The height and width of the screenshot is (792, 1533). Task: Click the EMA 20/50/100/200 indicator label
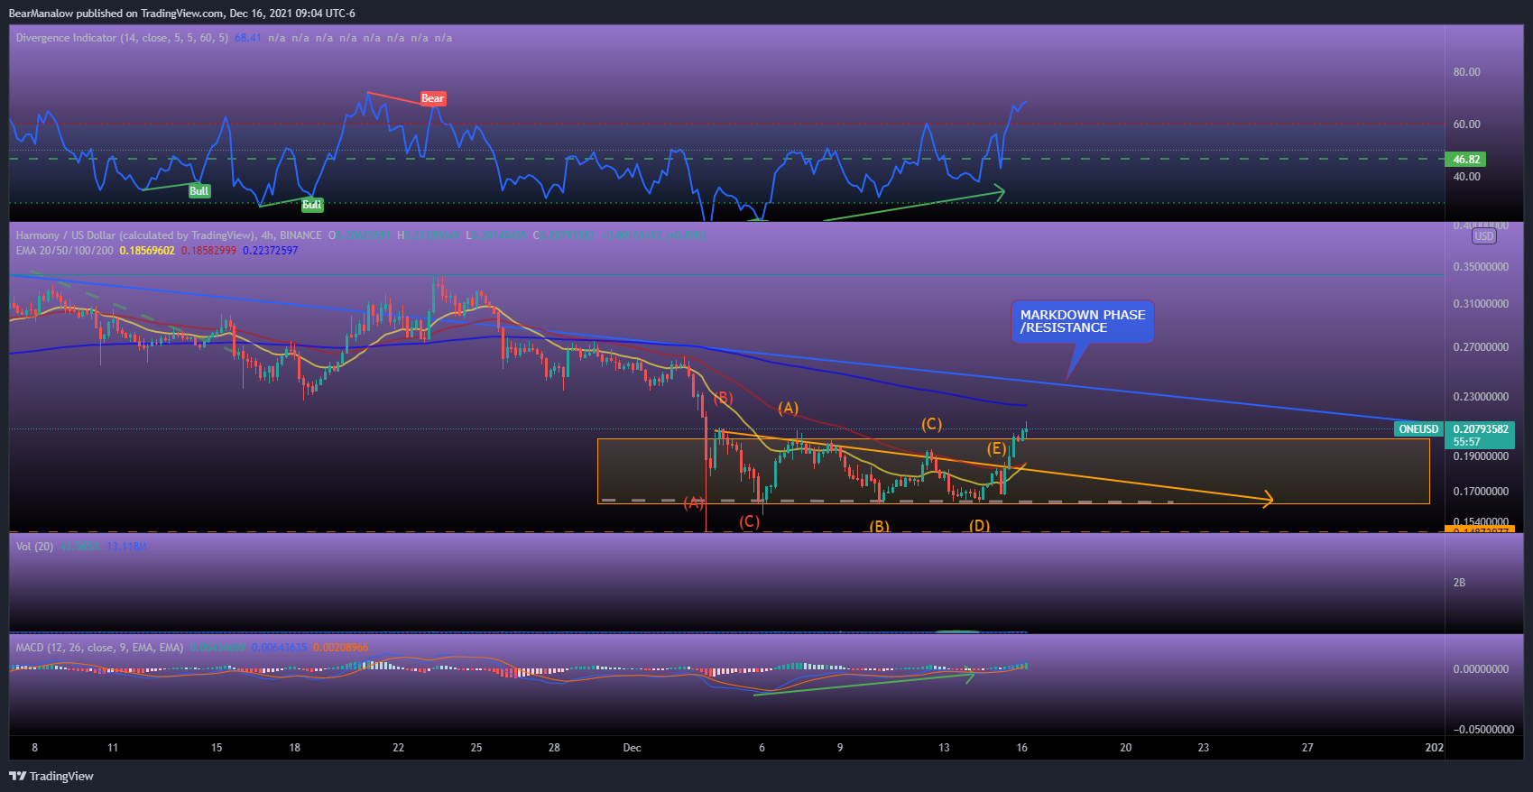[64, 250]
